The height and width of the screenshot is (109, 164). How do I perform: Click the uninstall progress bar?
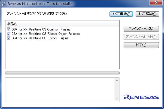click(x=62, y=73)
